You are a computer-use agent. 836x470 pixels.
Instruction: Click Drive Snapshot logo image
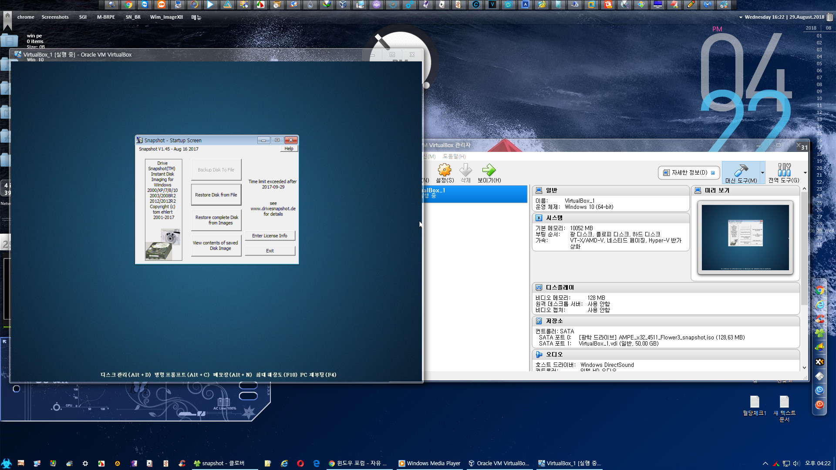164,245
